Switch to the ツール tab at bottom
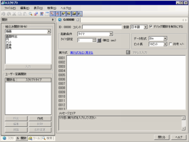Viewport: 189px width, 142px height. (34, 138)
